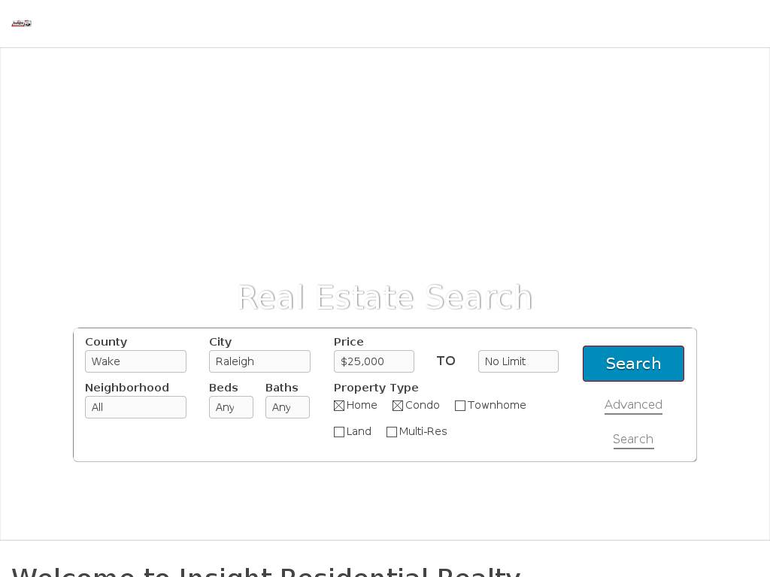Open the maximum price No Limit dropdown
The height and width of the screenshot is (577, 770).
[x=518, y=361]
